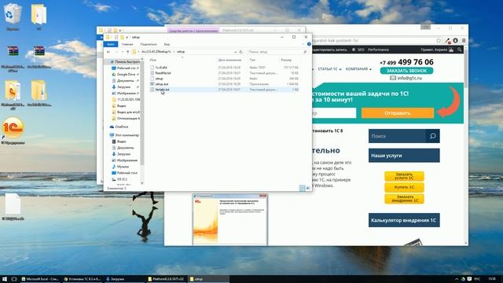Open pinned Загрузки in Quick Access
503x283 pixels.
123,87
